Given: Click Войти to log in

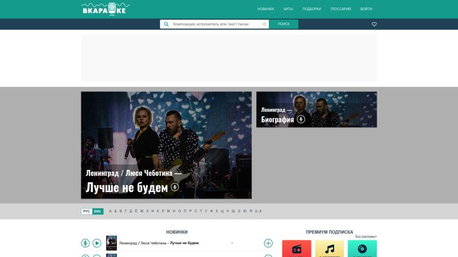Looking at the screenshot, I should 366,9.
